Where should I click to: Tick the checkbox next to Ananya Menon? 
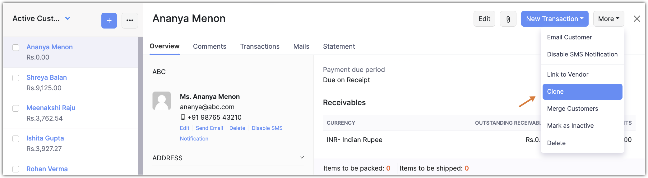click(16, 47)
